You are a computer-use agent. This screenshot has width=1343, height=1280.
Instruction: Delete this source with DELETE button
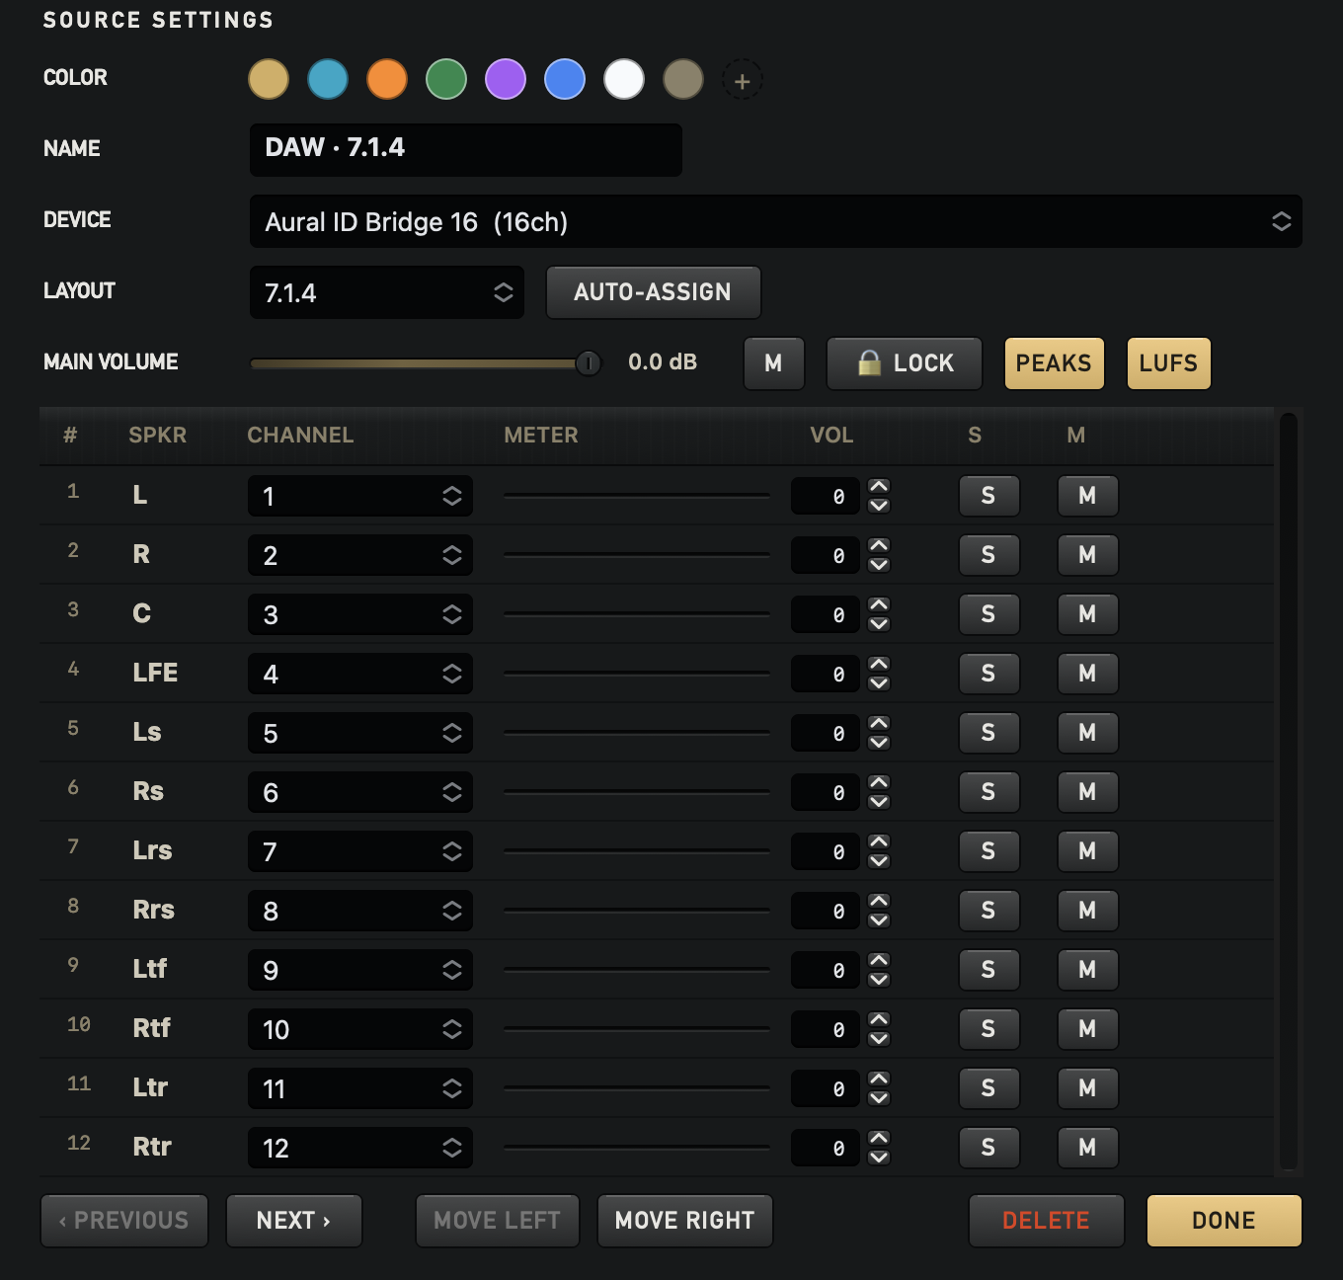1046,1221
